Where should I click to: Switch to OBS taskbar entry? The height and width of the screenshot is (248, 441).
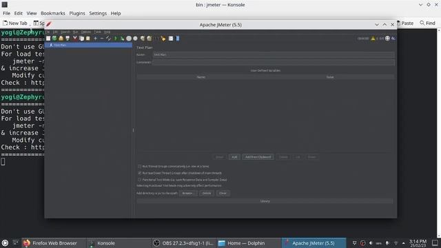coord(183,243)
